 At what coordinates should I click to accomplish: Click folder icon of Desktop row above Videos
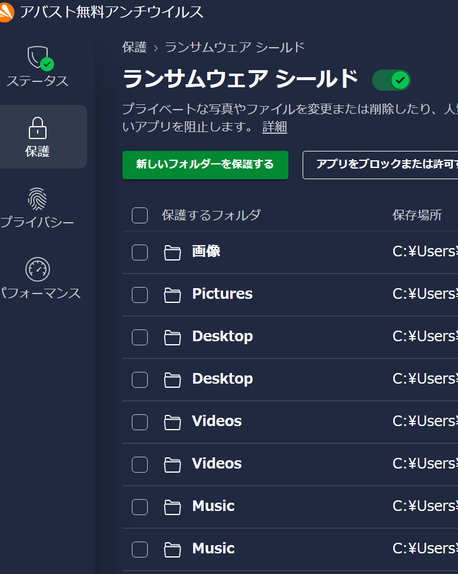pyautogui.click(x=172, y=380)
